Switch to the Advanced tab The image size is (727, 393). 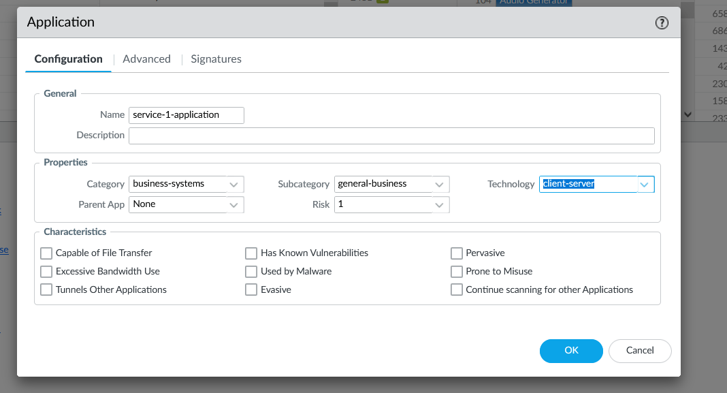[x=146, y=59]
